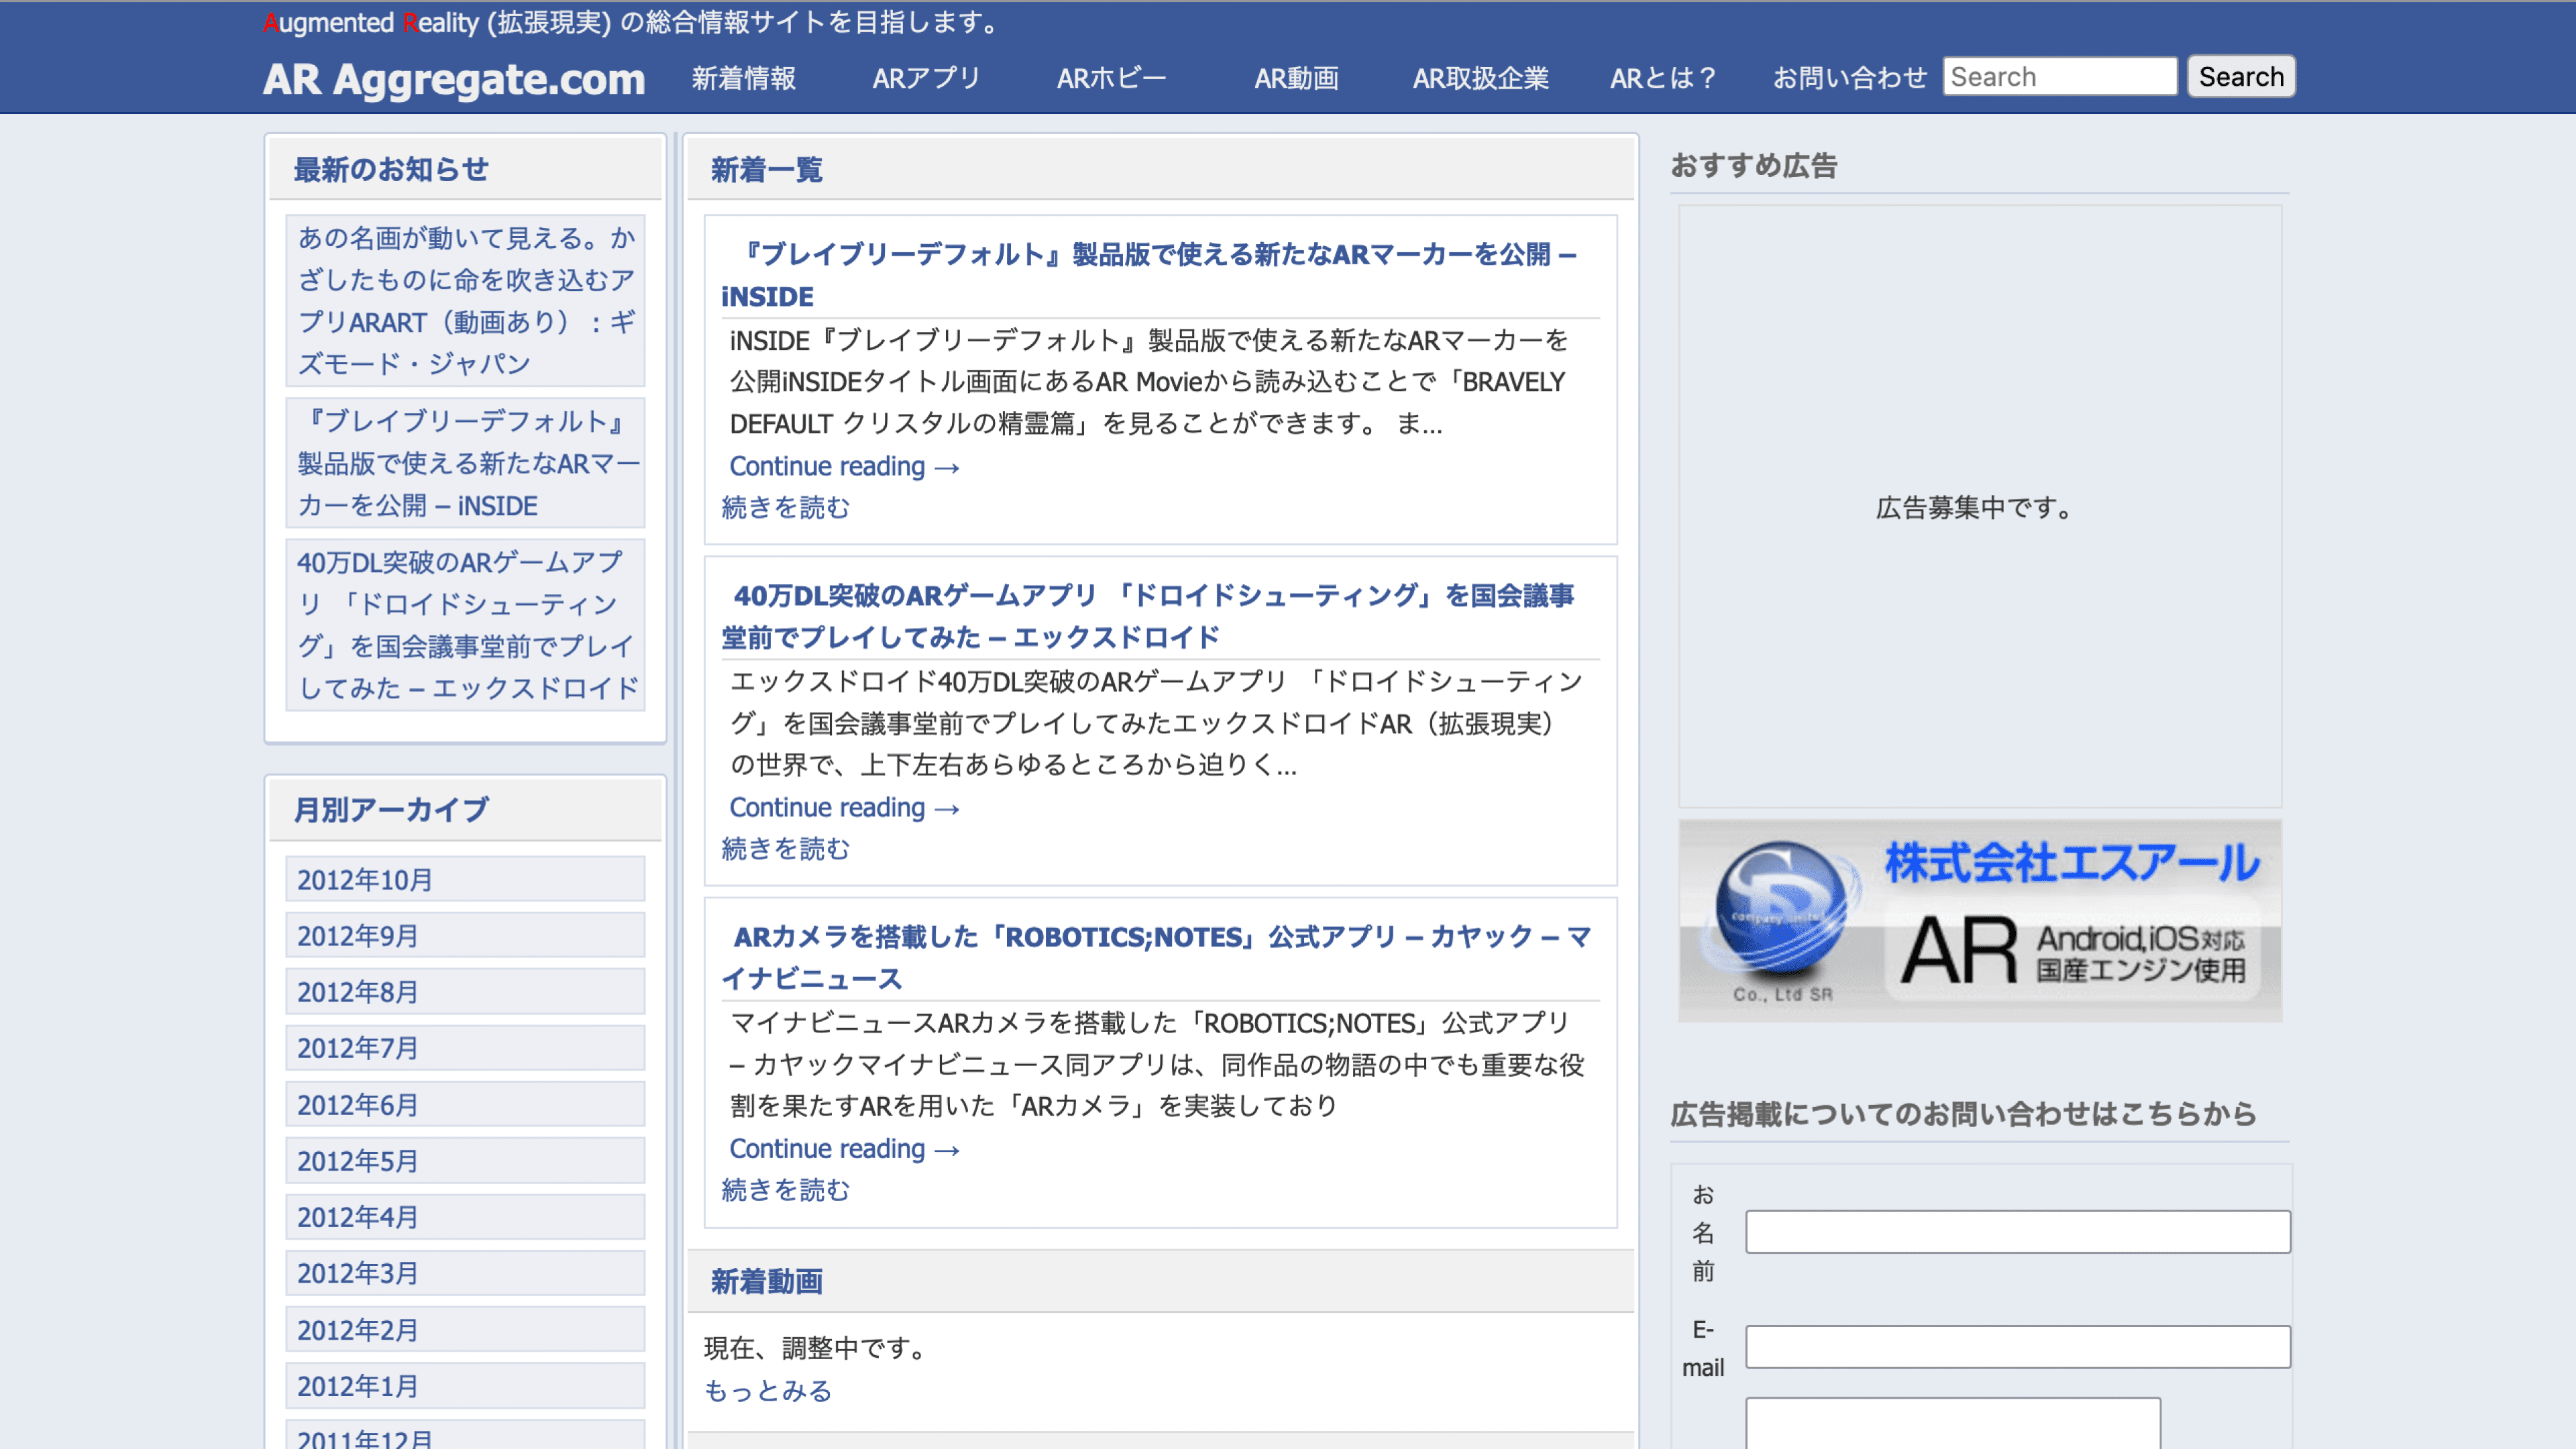Open the 2012年3月 archive
Viewport: 2576px width, 1449px height.
[465, 1272]
